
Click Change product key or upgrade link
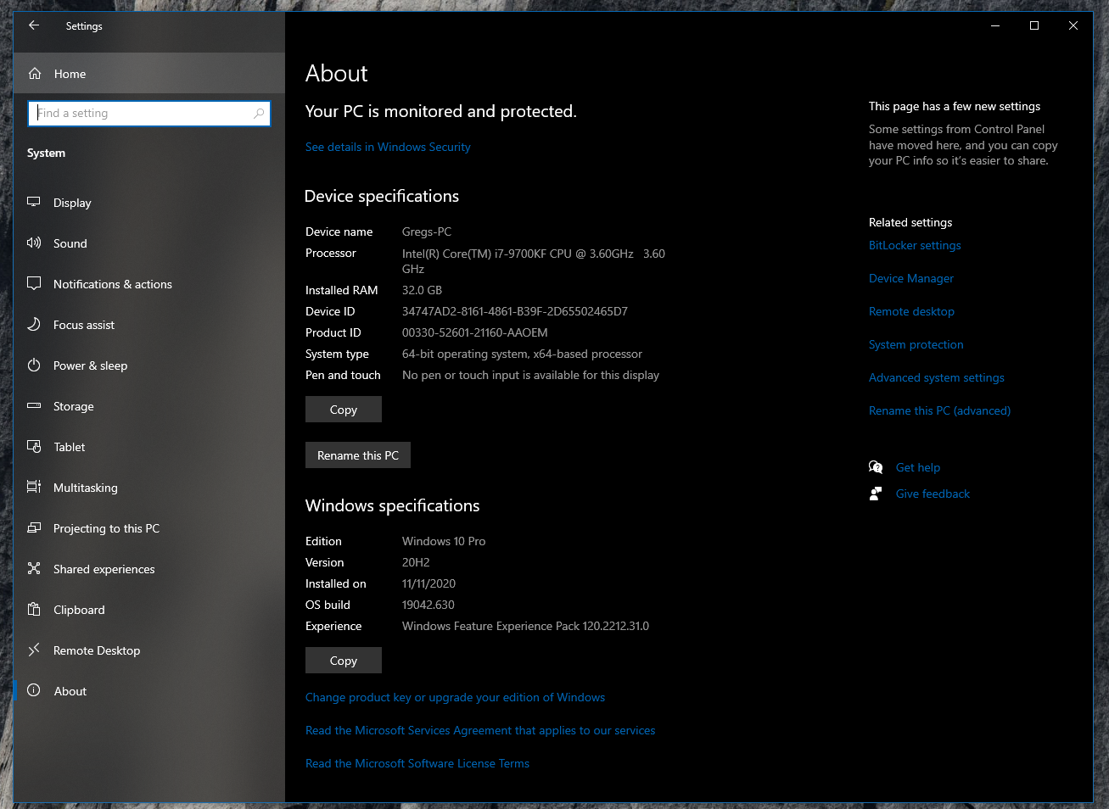455,697
